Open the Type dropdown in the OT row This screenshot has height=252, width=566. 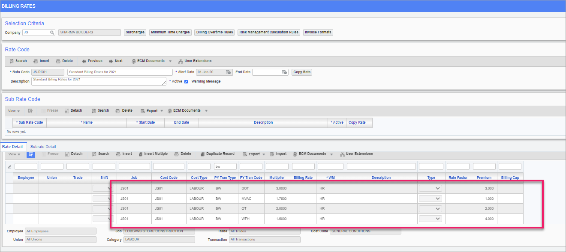(431, 209)
